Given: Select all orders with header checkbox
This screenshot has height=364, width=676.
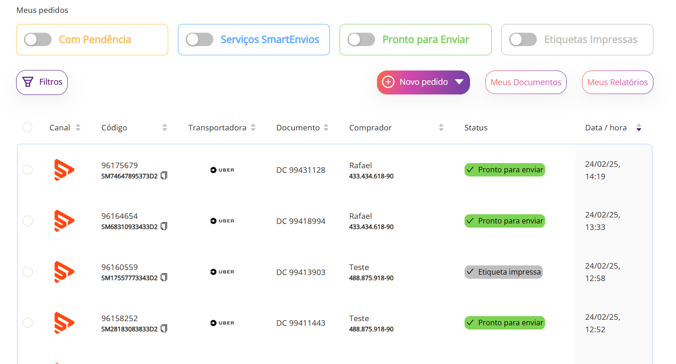Looking at the screenshot, I should click(28, 127).
